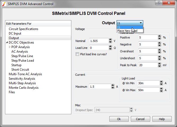Increase the Nominal voltage using up arrow

(110, 40)
